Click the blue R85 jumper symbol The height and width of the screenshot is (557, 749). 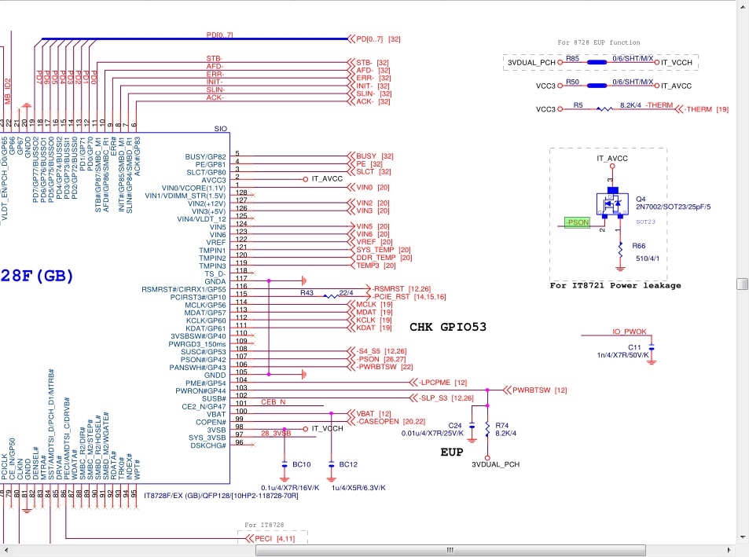click(x=597, y=62)
